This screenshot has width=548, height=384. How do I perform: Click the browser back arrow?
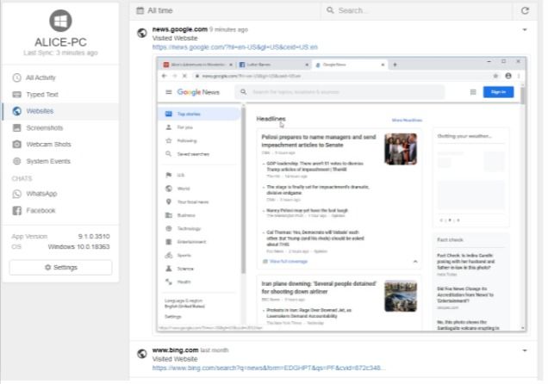click(x=165, y=76)
